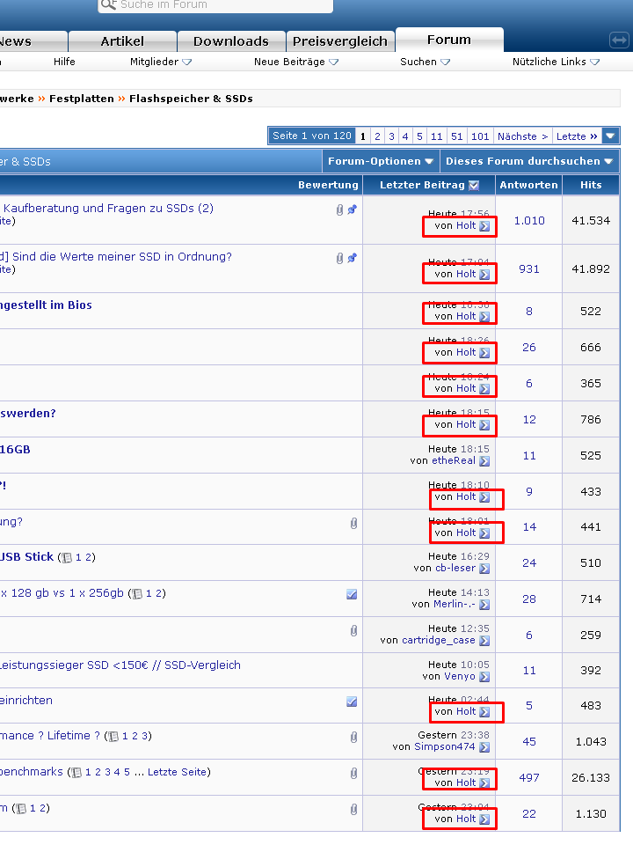
Task: Open last post icon beside cb-leser
Action: [484, 569]
